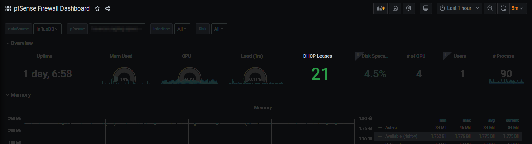The height and width of the screenshot is (144, 532).
Task: Click the 90 process count value
Action: click(506, 74)
